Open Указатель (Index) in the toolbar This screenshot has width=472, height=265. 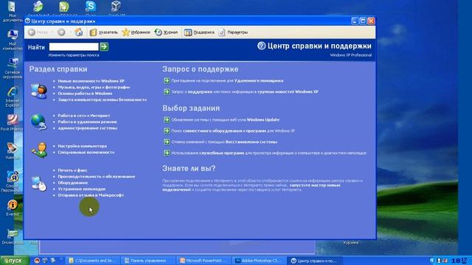(104, 32)
